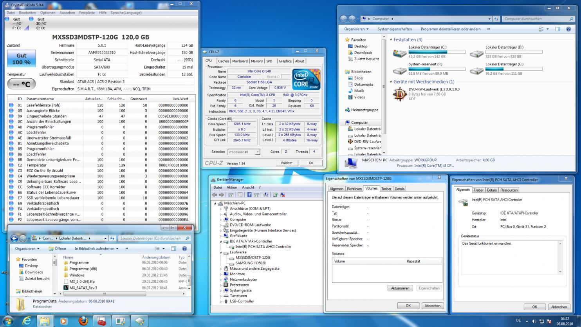The height and width of the screenshot is (327, 581).
Task: Click the refresh icon beside Computer address bar
Action: [x=496, y=19]
